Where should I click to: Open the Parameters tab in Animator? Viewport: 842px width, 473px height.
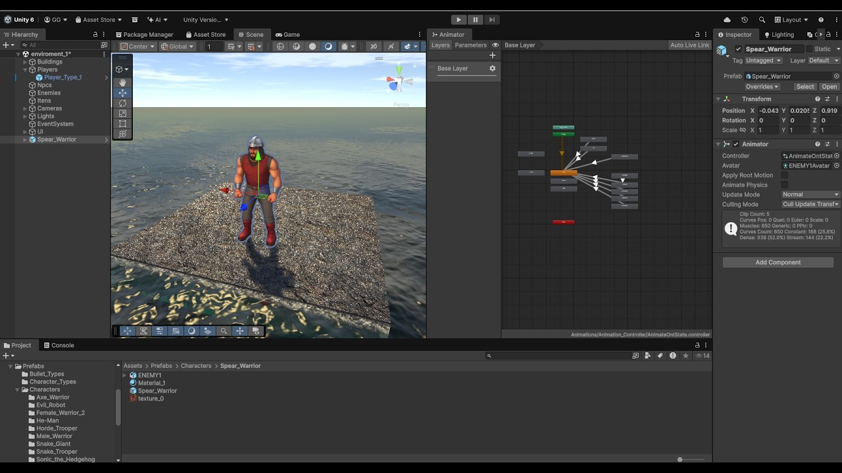(x=470, y=45)
